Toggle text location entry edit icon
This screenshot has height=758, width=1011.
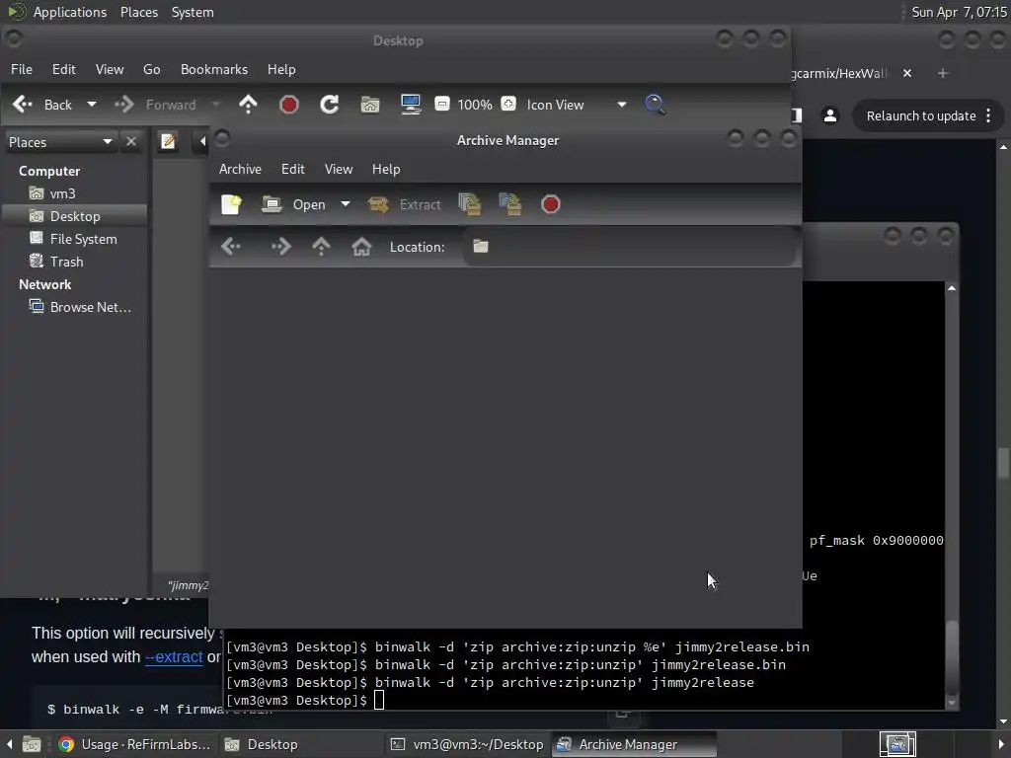(168, 141)
